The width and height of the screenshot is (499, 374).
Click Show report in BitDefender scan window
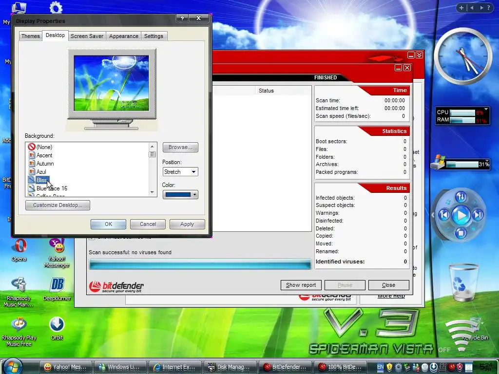pyautogui.click(x=301, y=285)
